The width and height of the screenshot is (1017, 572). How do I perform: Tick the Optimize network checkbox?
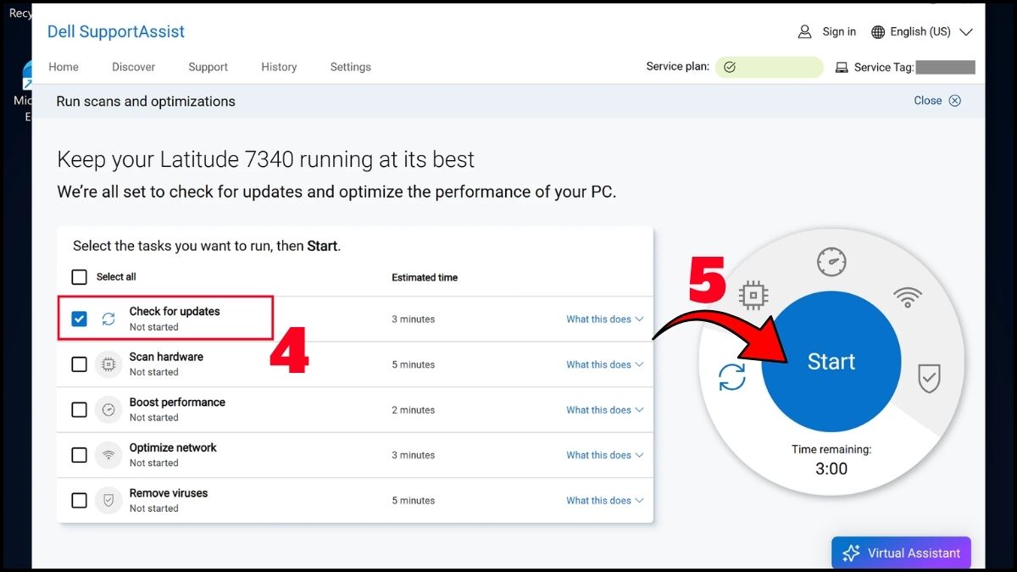[x=79, y=455]
